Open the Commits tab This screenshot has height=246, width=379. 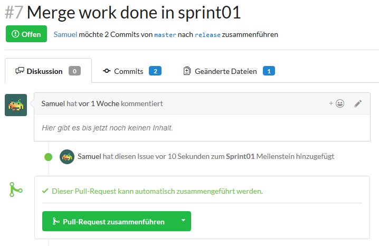pos(129,71)
